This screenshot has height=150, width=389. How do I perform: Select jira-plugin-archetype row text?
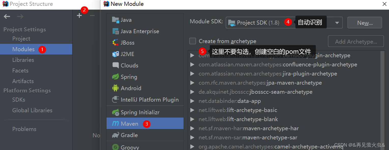[268, 74]
